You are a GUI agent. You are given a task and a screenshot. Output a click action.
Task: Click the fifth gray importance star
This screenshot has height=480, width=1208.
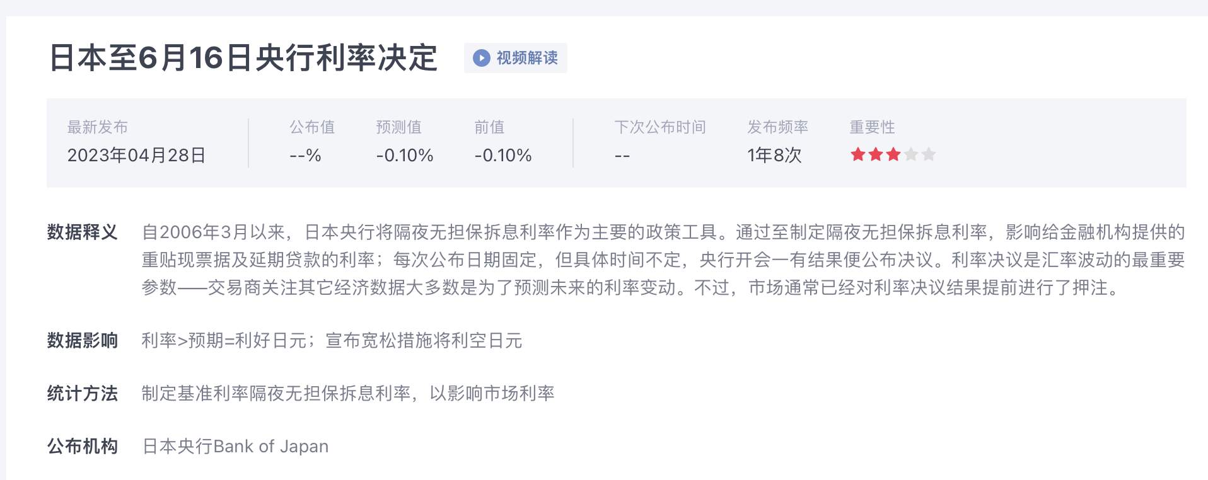[x=929, y=154]
